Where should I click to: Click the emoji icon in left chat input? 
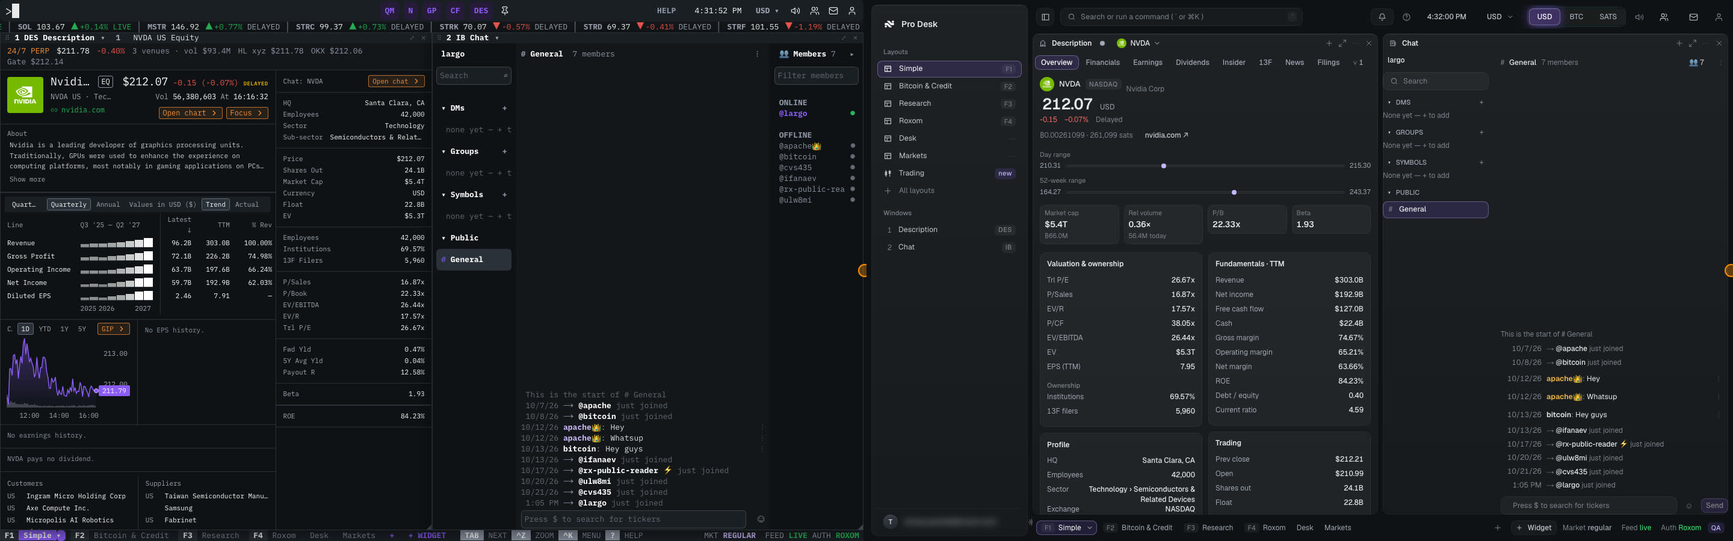tap(761, 519)
